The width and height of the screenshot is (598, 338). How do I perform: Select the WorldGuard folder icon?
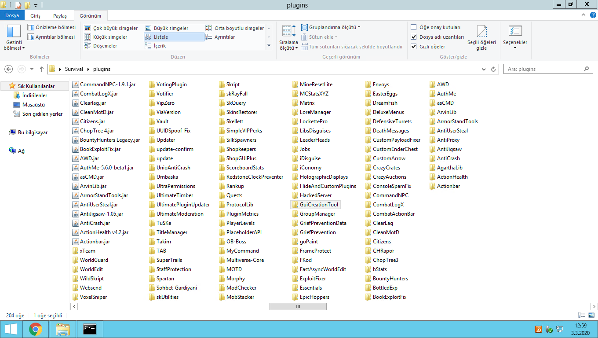75,260
